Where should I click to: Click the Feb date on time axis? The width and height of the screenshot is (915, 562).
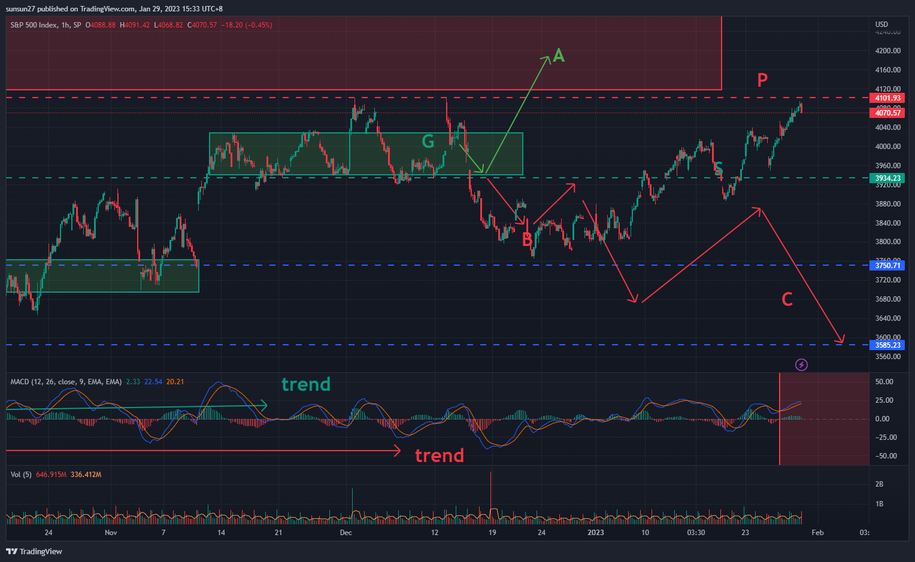(817, 532)
